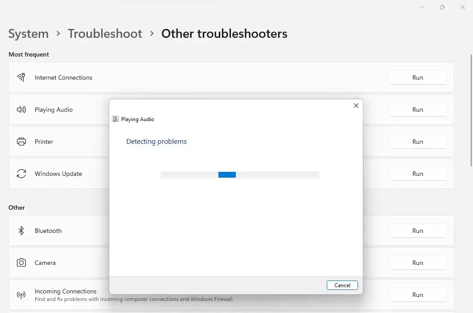Select the Camera label
473x313 pixels.
click(45, 263)
